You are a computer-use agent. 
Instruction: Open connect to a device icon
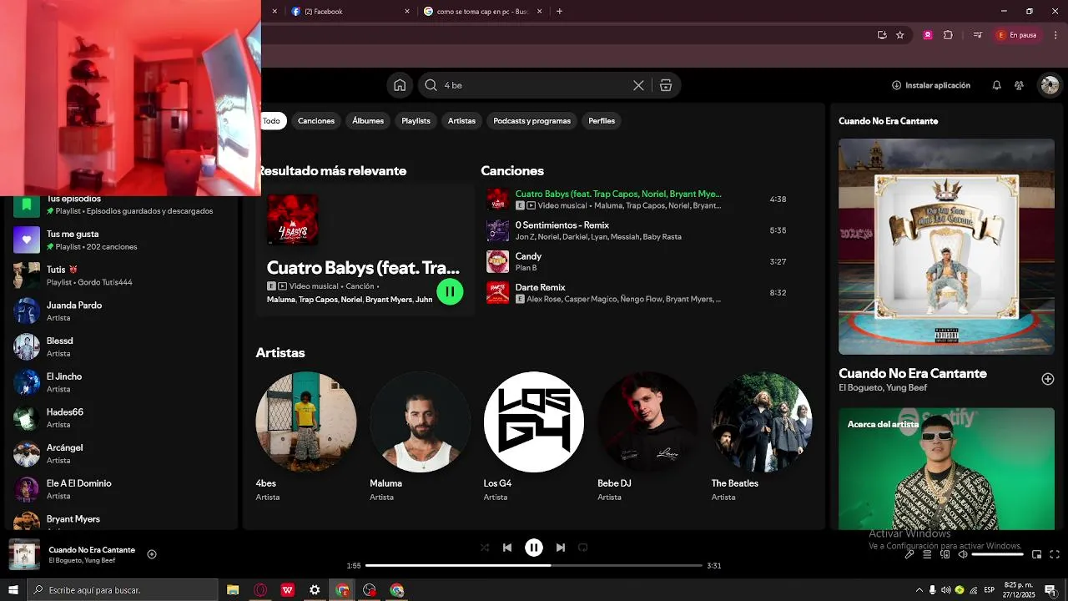[x=945, y=554]
